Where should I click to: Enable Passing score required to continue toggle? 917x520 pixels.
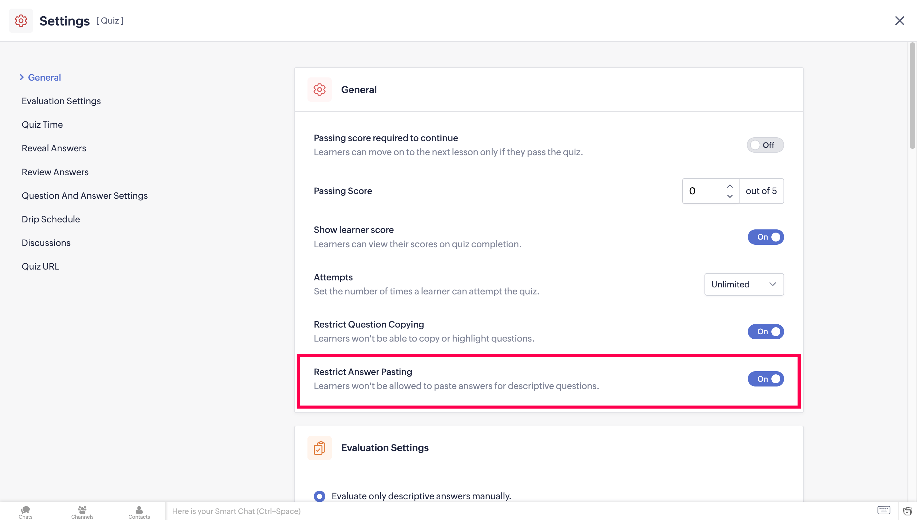coord(765,145)
